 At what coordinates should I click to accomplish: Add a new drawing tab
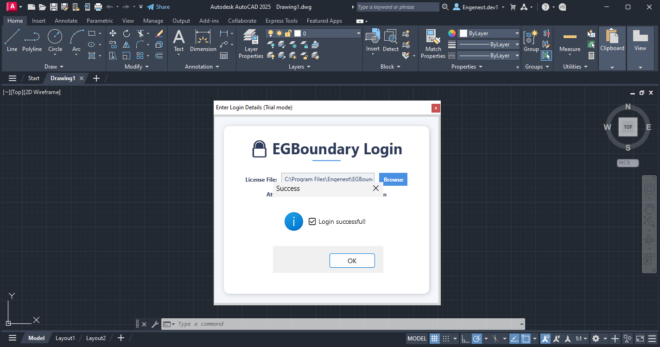pos(96,78)
